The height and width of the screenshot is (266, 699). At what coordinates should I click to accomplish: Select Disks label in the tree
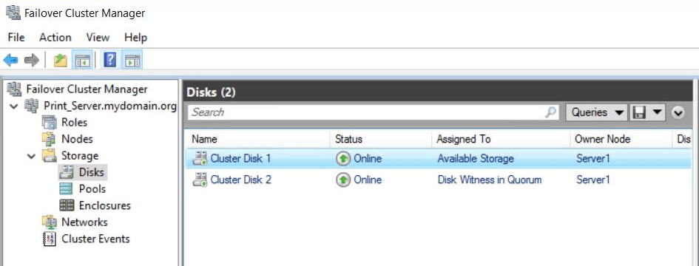tap(92, 172)
